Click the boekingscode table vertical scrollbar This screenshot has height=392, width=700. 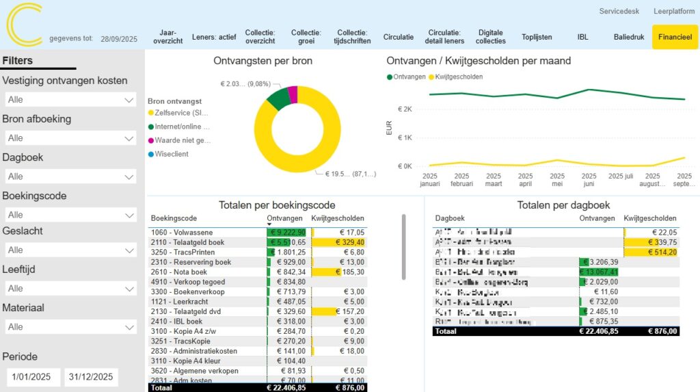coord(403,247)
